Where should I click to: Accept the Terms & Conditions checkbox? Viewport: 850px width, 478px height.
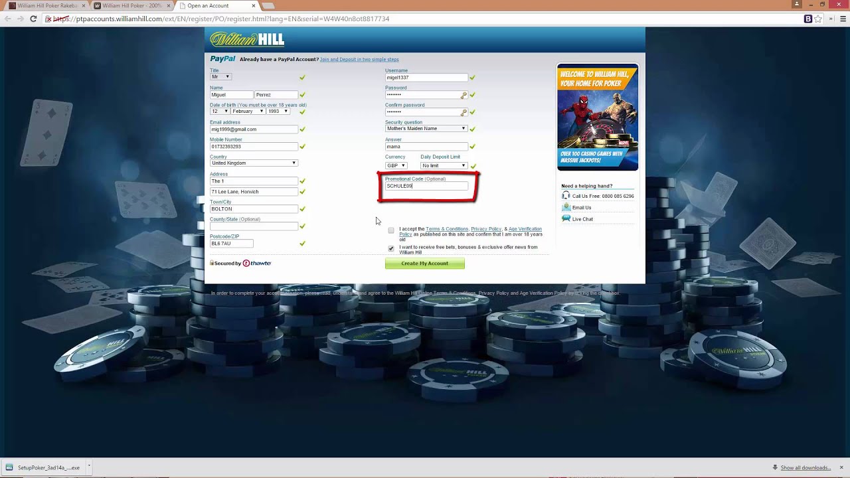coord(390,230)
